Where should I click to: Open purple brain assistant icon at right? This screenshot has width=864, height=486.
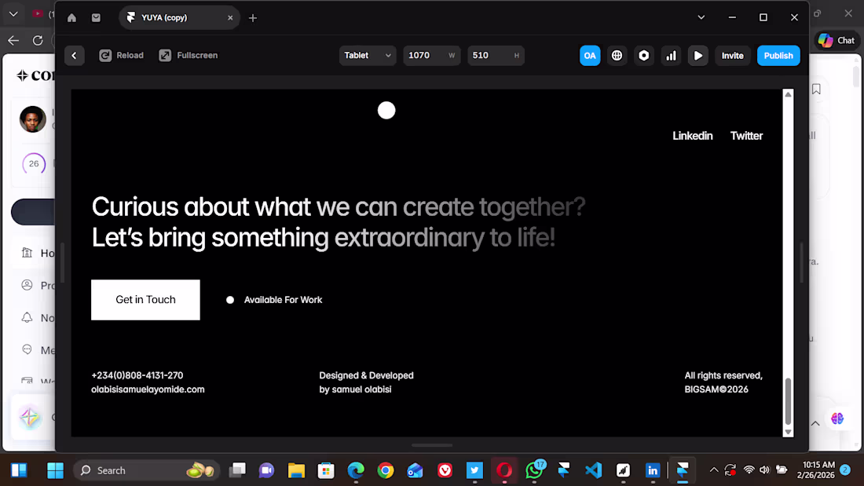[837, 418]
